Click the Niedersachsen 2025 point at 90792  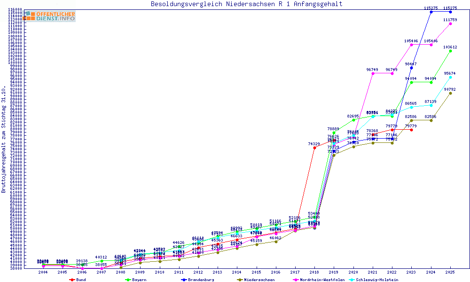(x=451, y=93)
